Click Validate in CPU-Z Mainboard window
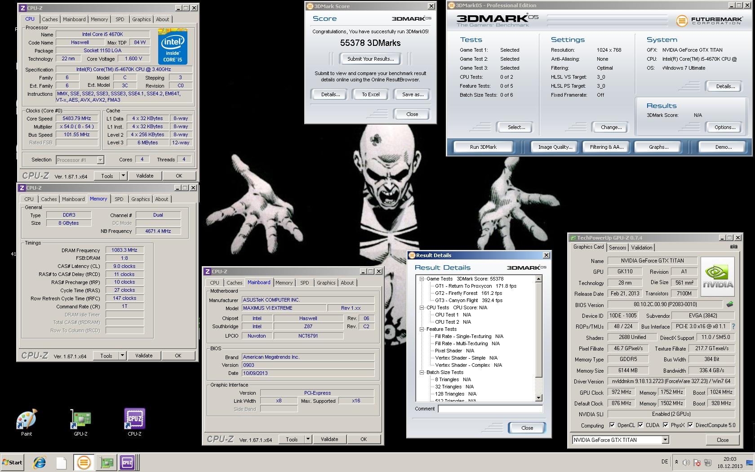Image resolution: width=755 pixels, height=472 pixels. tap(329, 439)
